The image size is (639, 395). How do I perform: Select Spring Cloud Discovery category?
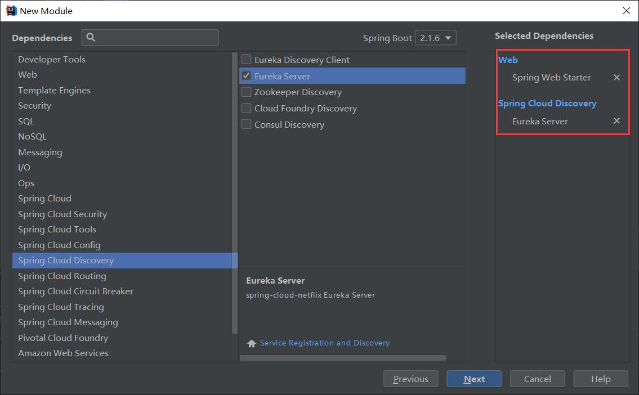(x=122, y=261)
